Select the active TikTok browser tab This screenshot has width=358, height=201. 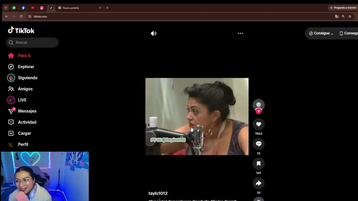(x=51, y=8)
